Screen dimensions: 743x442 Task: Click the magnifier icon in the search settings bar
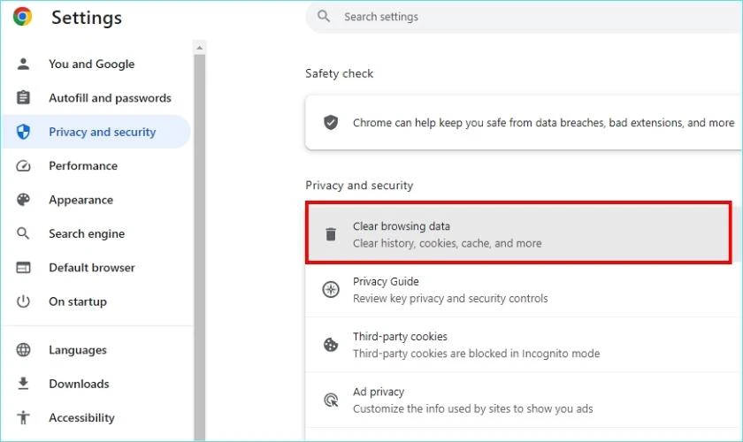(324, 17)
